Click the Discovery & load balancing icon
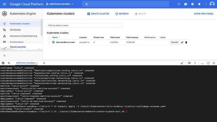 click(4, 36)
